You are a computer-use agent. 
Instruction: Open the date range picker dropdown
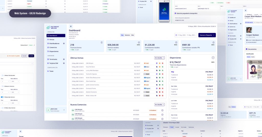coord(186,35)
